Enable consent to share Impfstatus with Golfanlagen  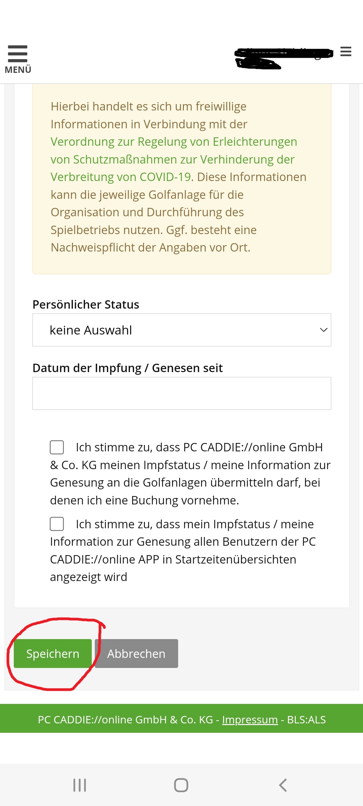pyautogui.click(x=57, y=447)
